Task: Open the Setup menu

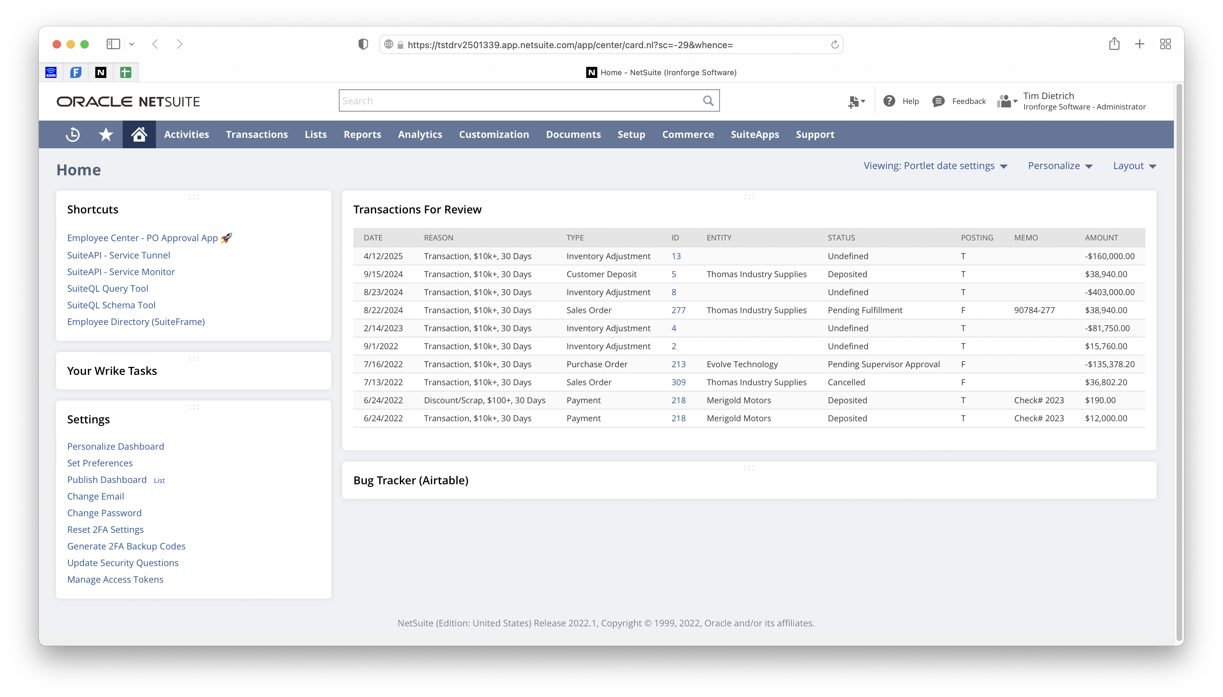Action: (631, 134)
